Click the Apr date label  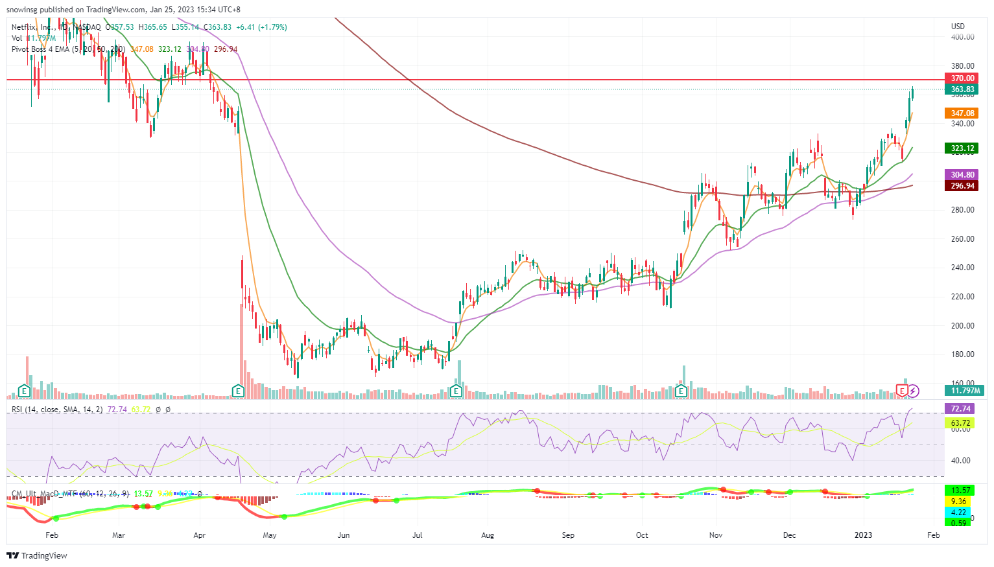(199, 535)
